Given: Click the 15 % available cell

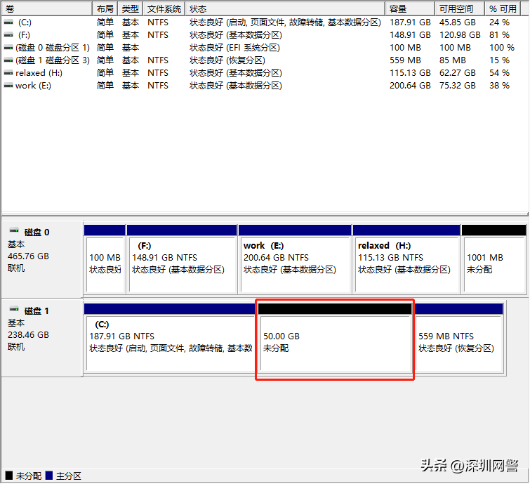Looking at the screenshot, I should click(499, 60).
